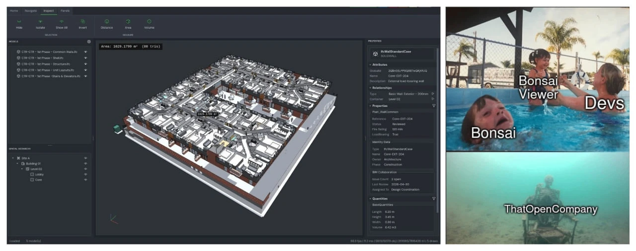This screenshot has width=636, height=251.
Task: Switch to the Panels tab
Action: coord(65,10)
